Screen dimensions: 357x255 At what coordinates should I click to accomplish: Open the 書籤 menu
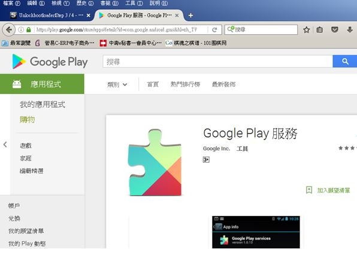[x=110, y=3]
